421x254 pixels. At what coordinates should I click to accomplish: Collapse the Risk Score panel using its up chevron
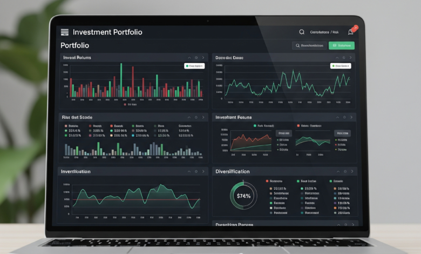click(x=188, y=117)
